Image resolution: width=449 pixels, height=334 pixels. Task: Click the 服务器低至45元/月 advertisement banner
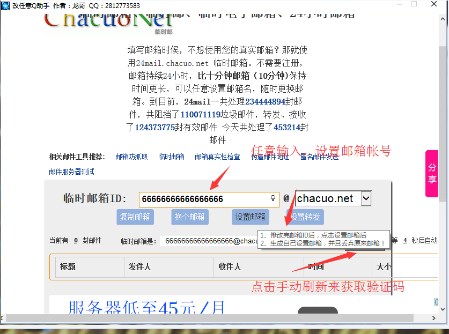coord(146,307)
